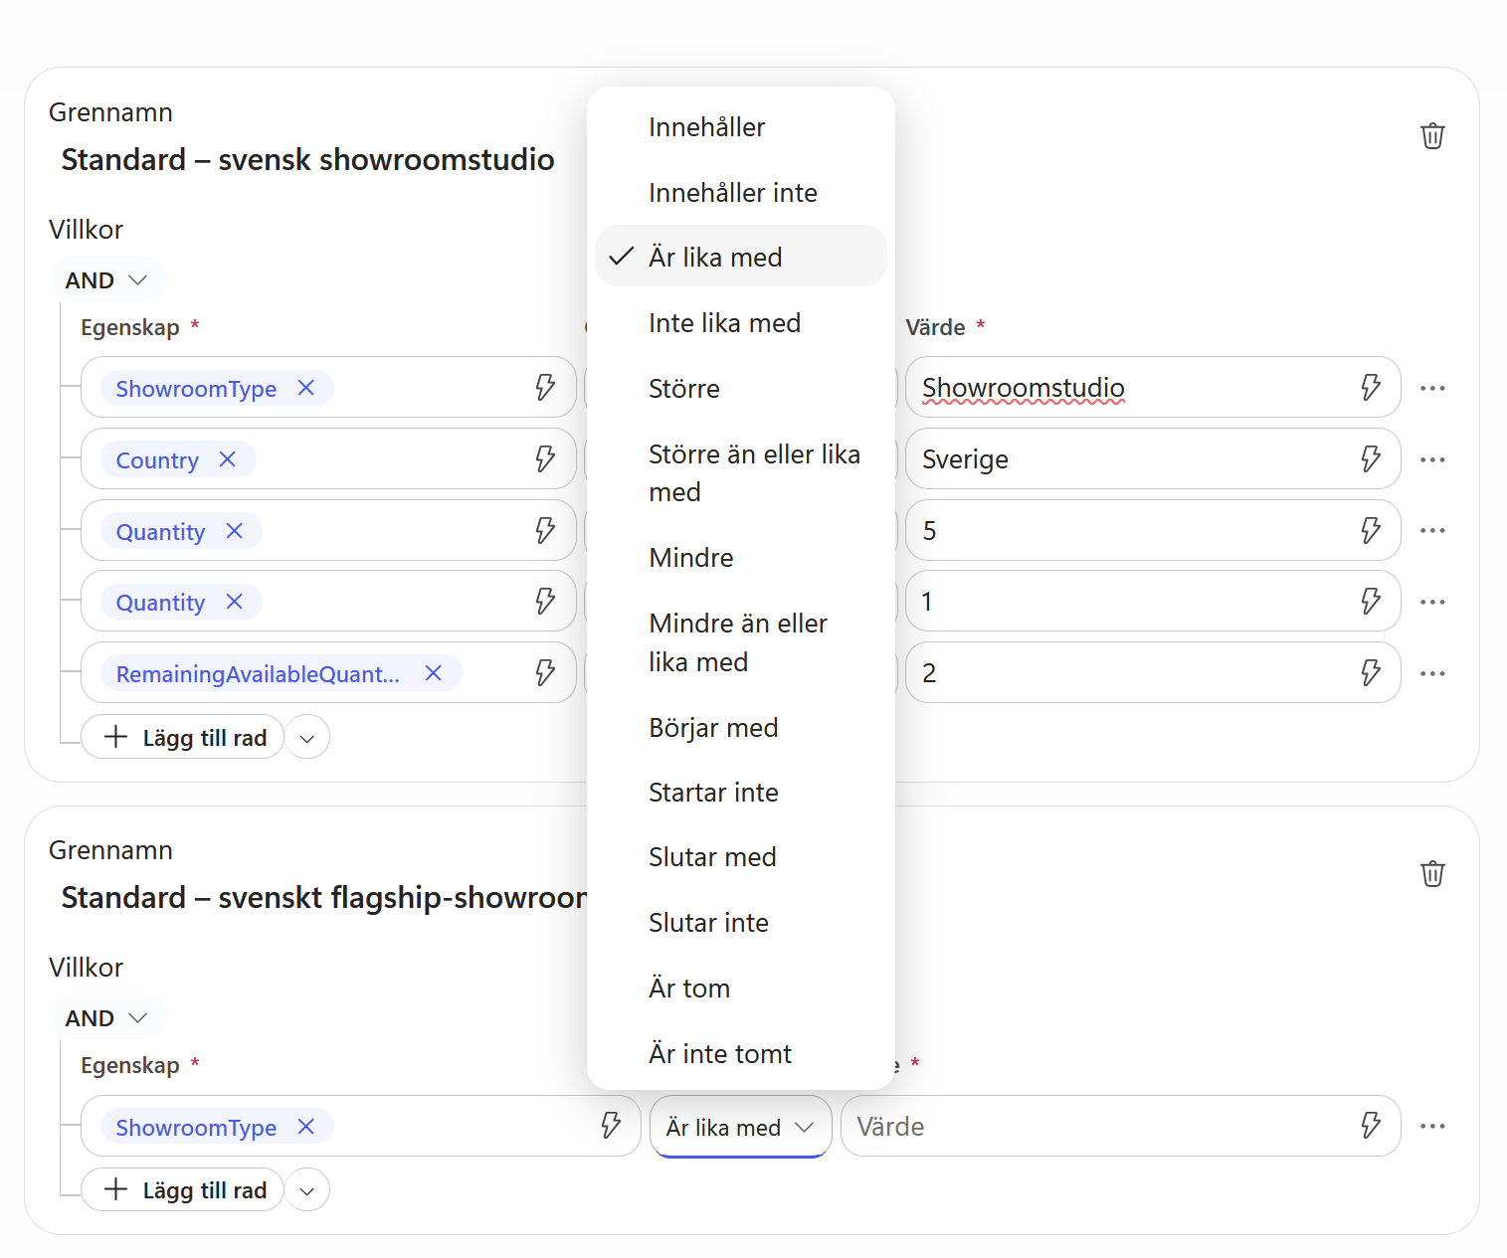Select 'Innehåller' from operator menu
The height and width of the screenshot is (1258, 1507).
pos(741,127)
